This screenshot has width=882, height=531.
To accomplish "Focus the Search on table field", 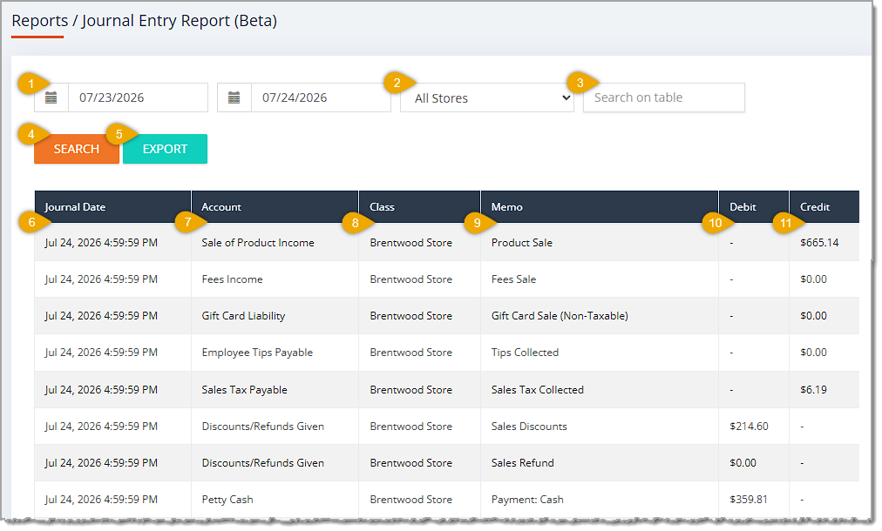I will click(x=664, y=97).
